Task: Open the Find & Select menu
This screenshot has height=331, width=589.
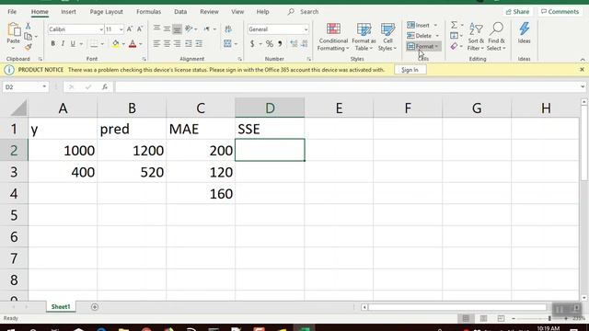Action: (496, 37)
